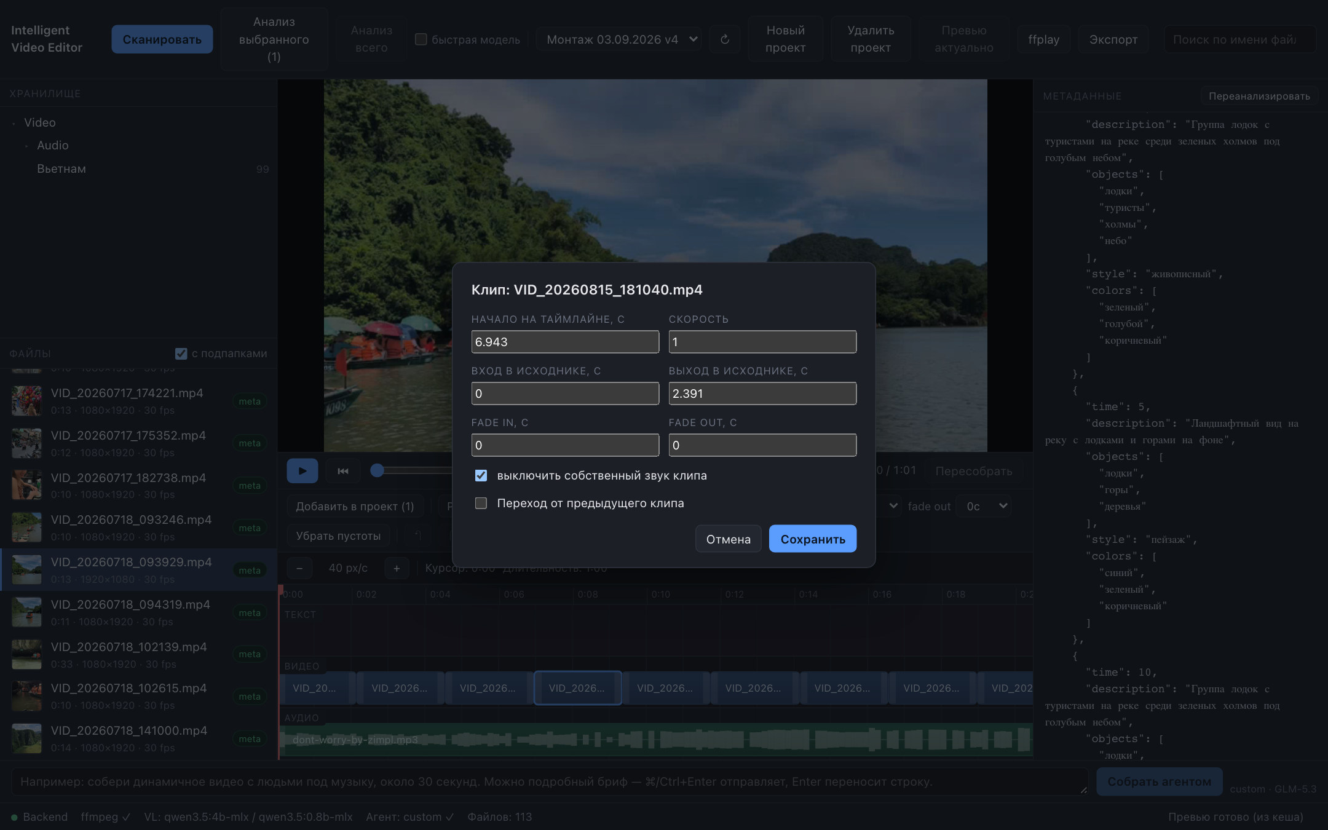Expand the Video storage folder

[x=14, y=123]
